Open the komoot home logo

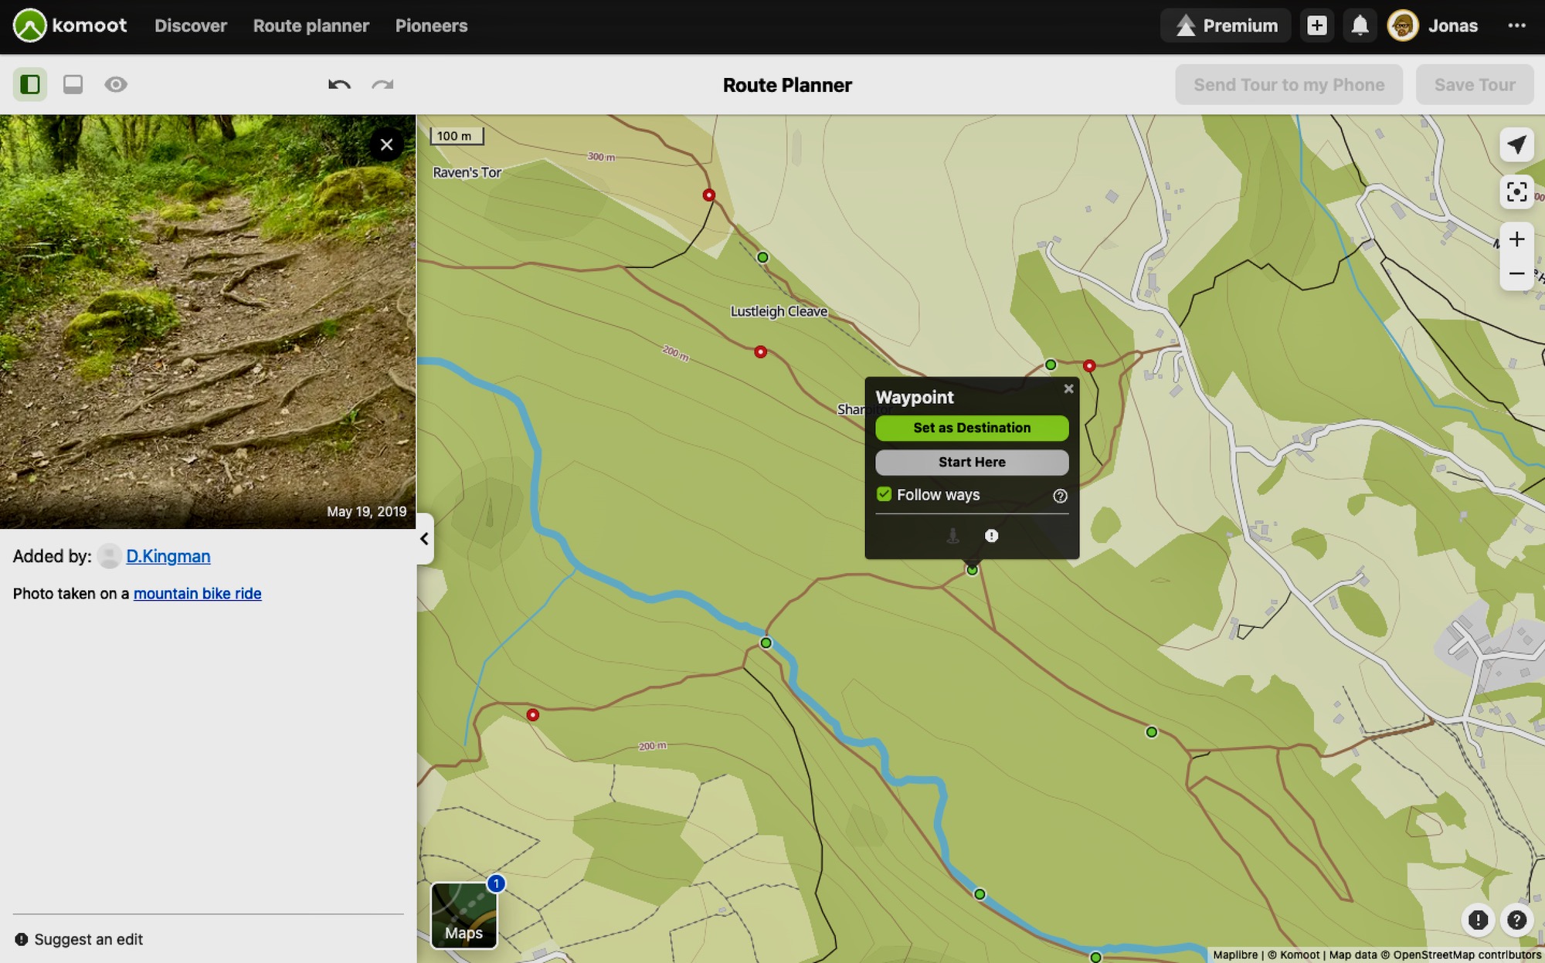pos(70,25)
